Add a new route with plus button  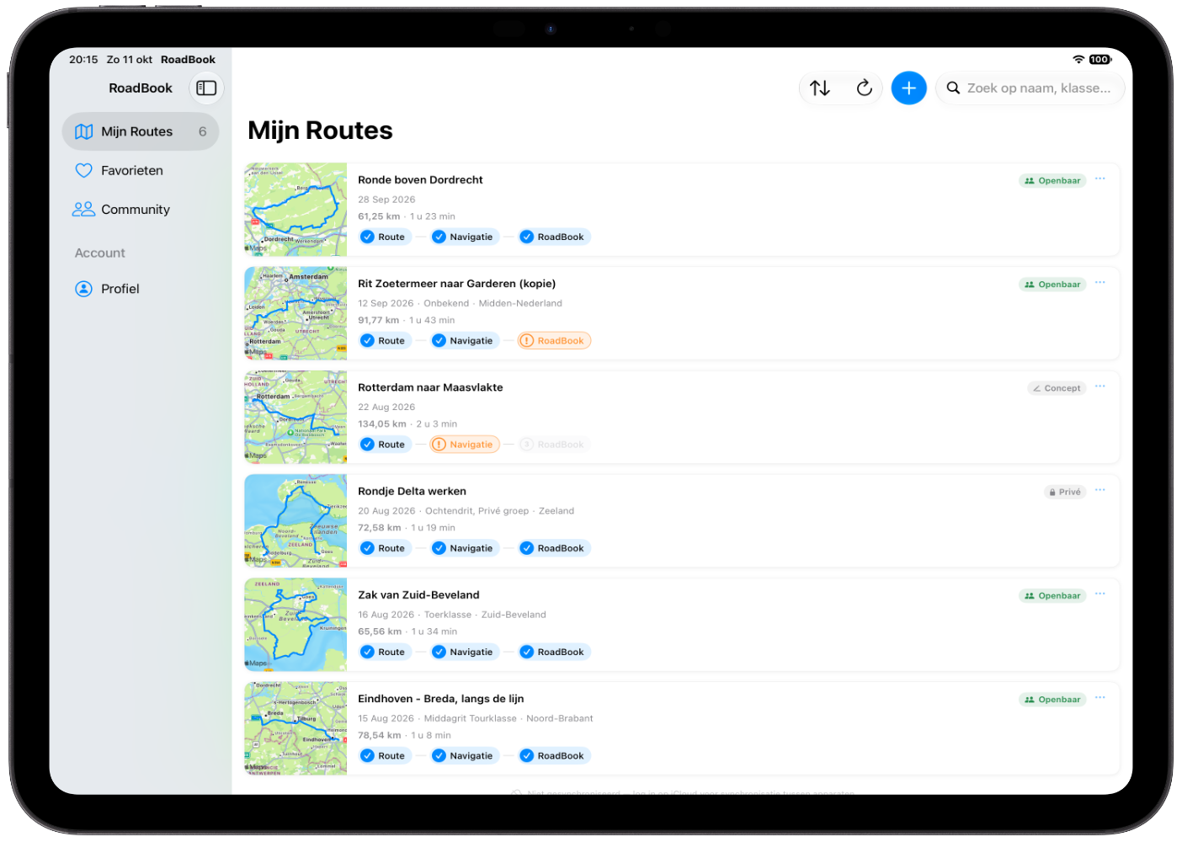(x=908, y=88)
